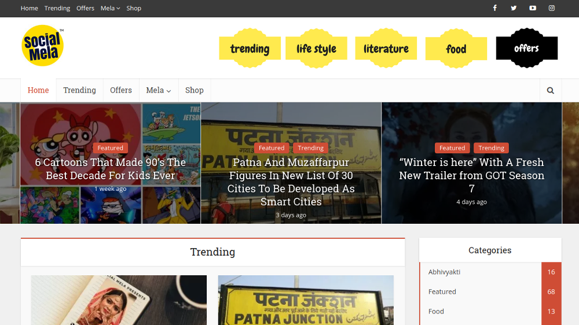Select the black offers badge
Image resolution: width=579 pixels, height=325 pixels.
[x=526, y=49]
